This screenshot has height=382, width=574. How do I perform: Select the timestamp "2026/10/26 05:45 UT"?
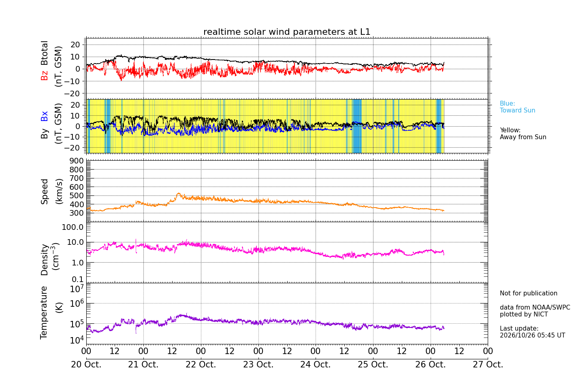click(x=532, y=335)
